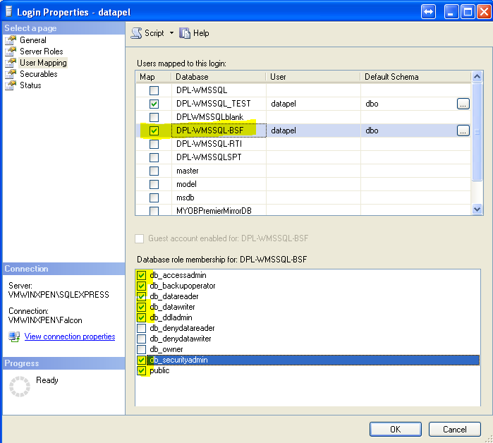This screenshot has height=443, width=493.
Task: Toggle the public role checkbox
Action: 142,370
